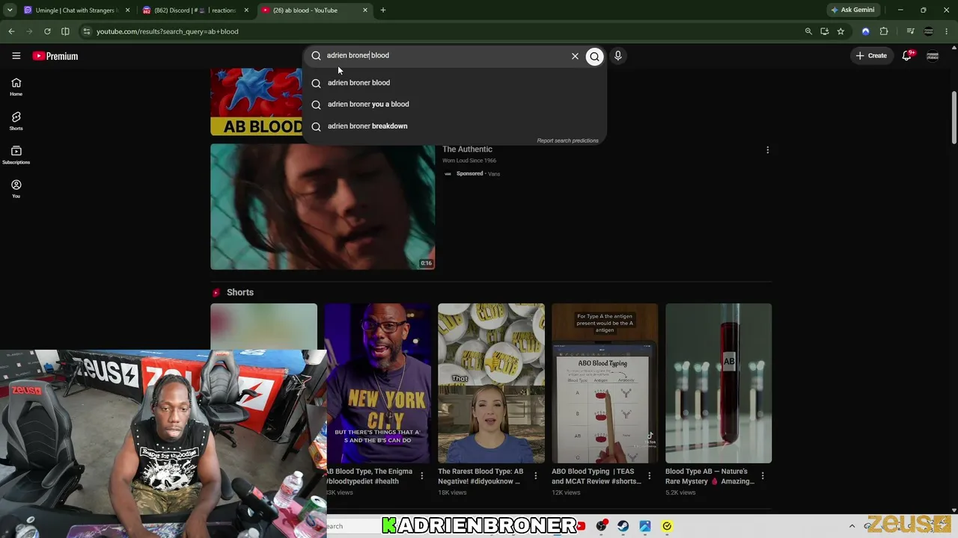Open the You section in the sidebar
This screenshot has height=538, width=958.
pyautogui.click(x=16, y=189)
